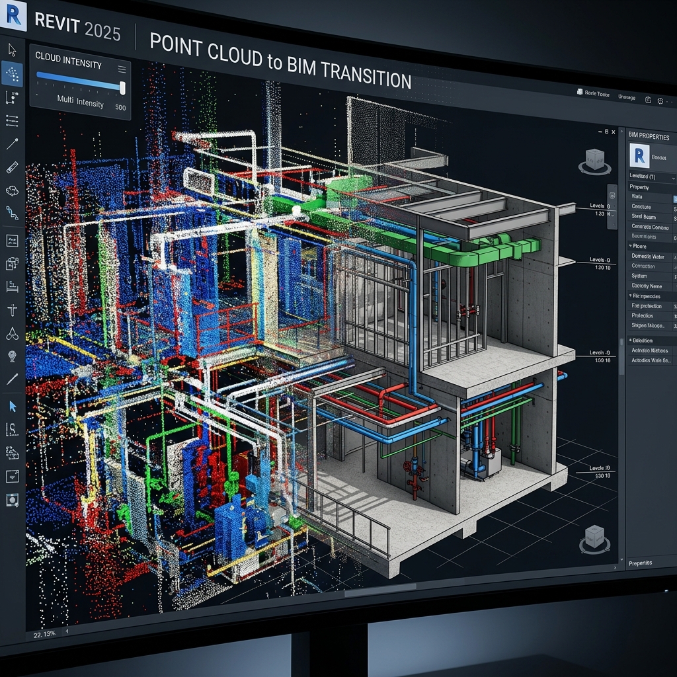Click the Cloud Intensity slider handle
The height and width of the screenshot is (677, 677).
[x=122, y=88]
